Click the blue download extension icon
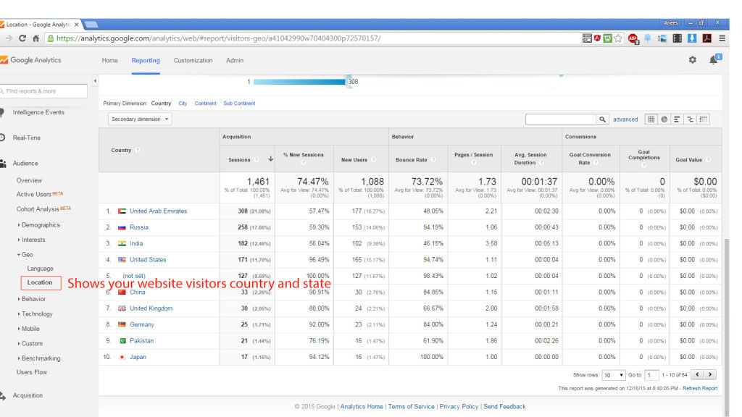This screenshot has width=742, height=417. [x=692, y=38]
